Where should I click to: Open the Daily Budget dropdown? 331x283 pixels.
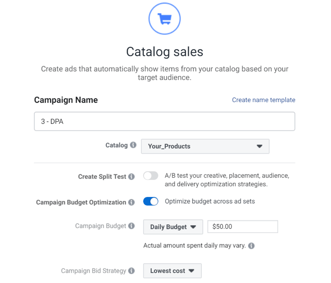pyautogui.click(x=173, y=227)
